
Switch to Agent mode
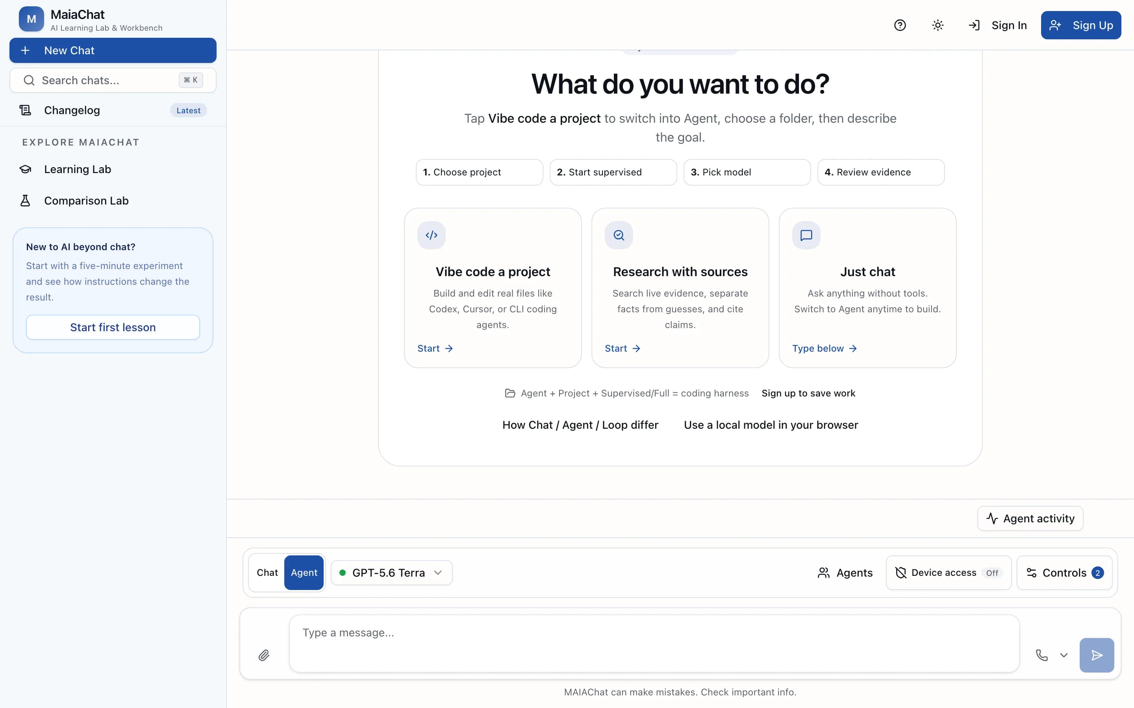coord(304,573)
